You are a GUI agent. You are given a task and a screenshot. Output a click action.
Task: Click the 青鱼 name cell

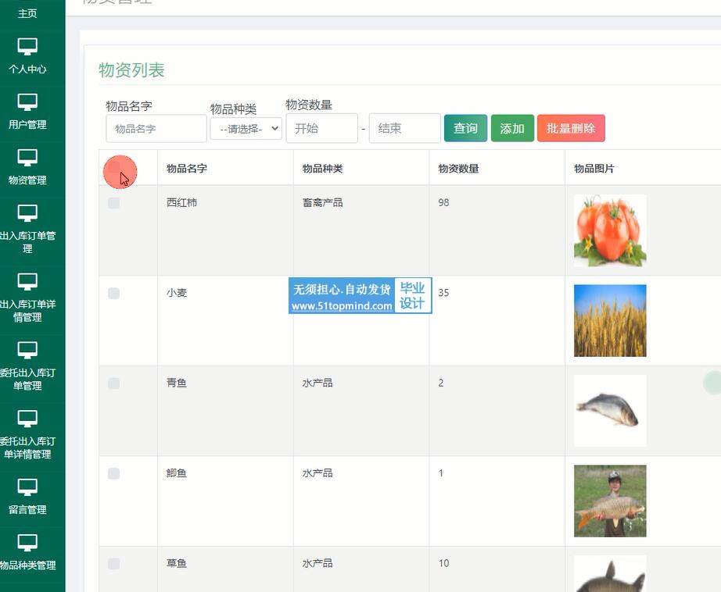[x=177, y=383]
